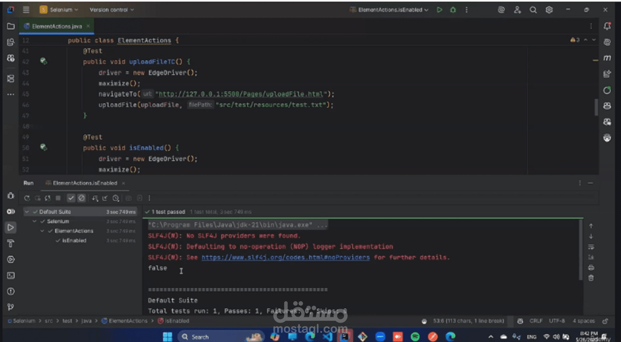Rerun the tests in Run panel
The image size is (621, 342).
[27, 198]
